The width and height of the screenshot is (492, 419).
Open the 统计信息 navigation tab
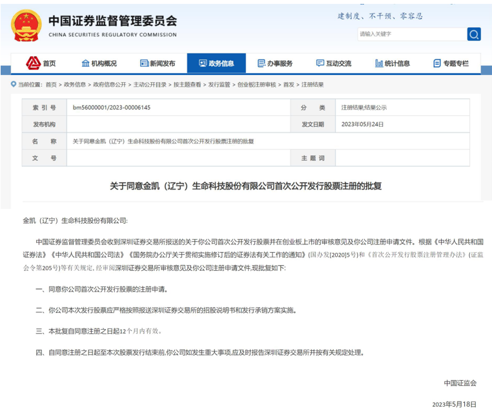[x=393, y=63]
